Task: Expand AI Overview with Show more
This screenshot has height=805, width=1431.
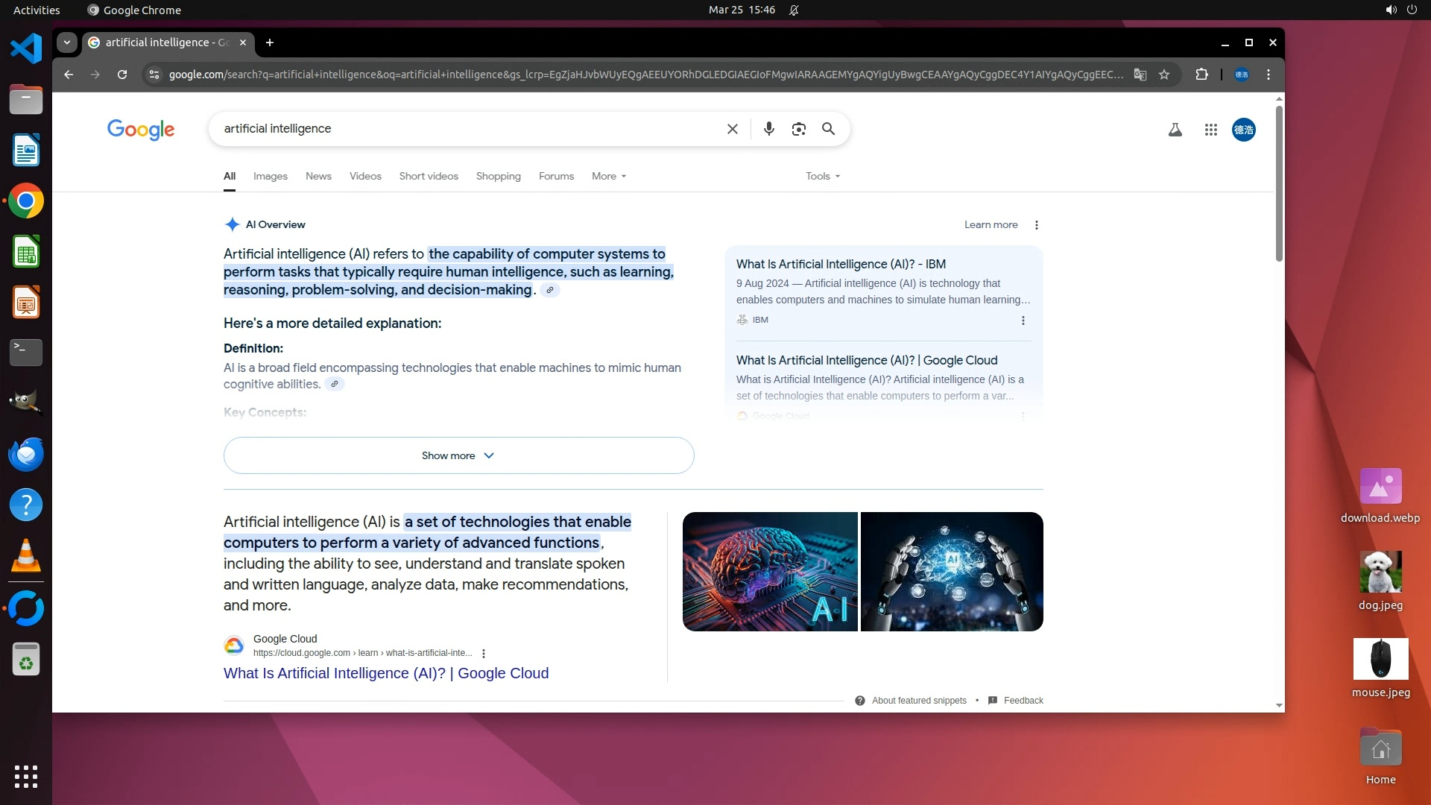Action: point(458,455)
